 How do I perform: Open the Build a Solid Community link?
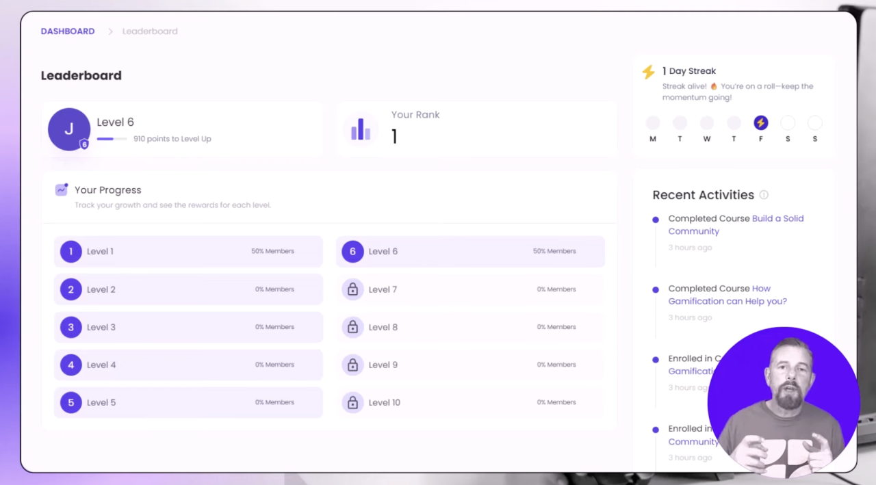click(777, 219)
